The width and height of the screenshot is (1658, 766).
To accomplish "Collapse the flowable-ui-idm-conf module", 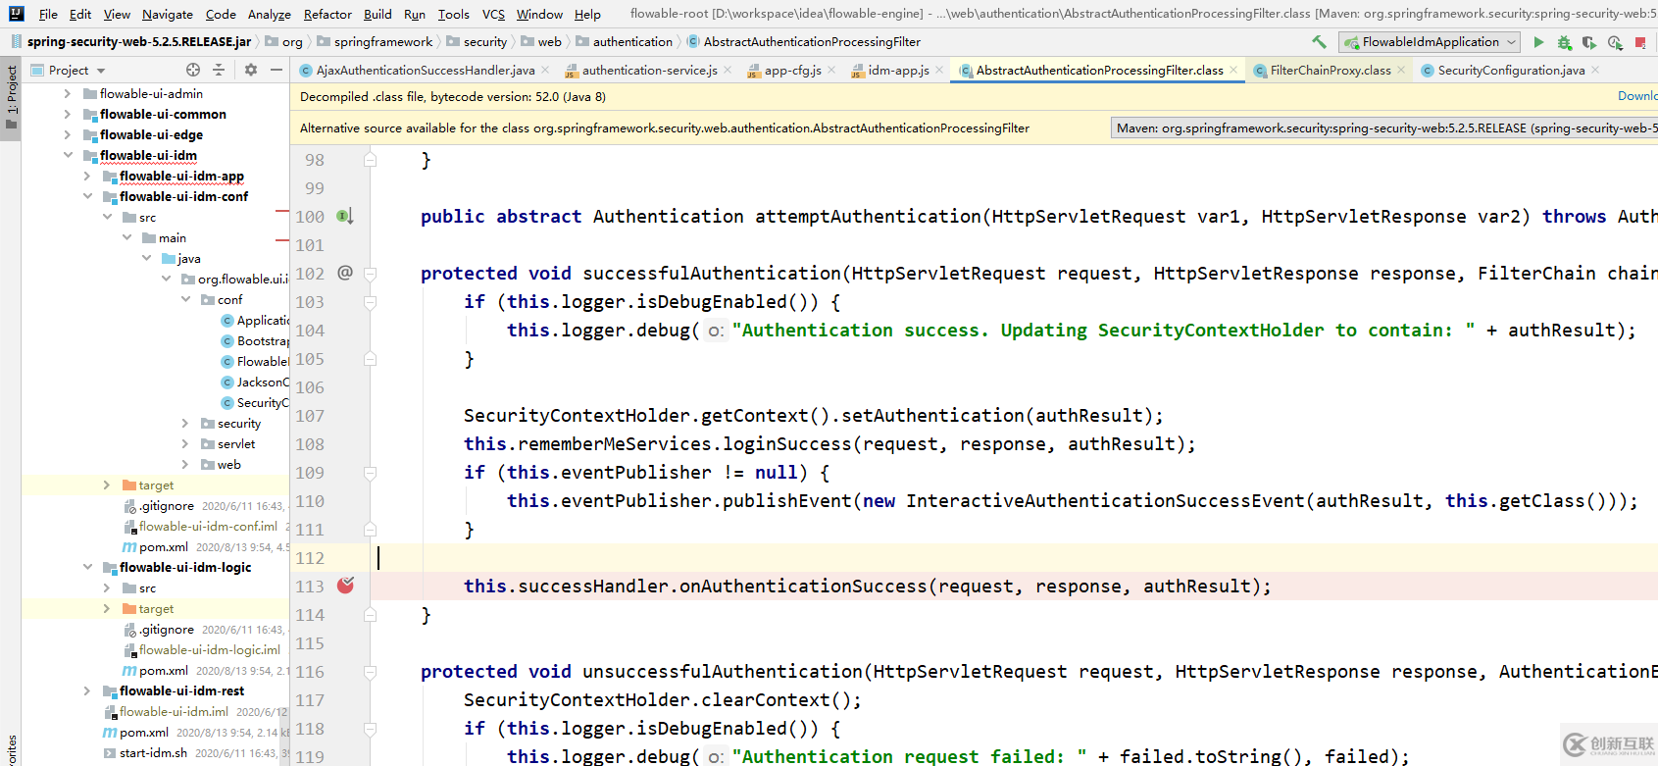I will click(x=87, y=196).
